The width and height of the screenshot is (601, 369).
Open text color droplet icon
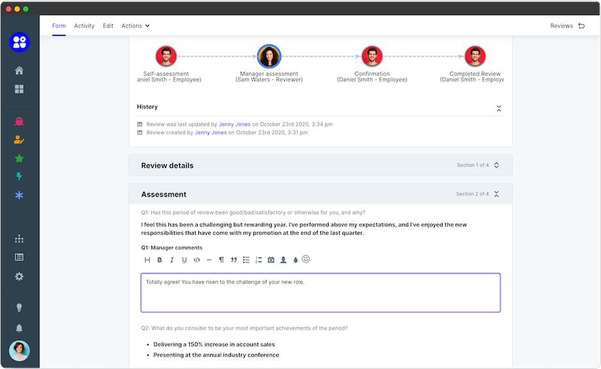(x=295, y=260)
